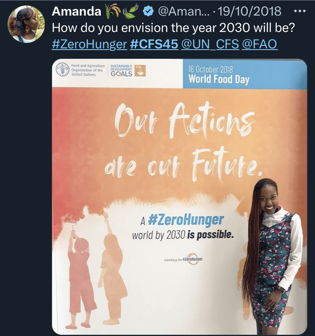Visit the @FAO mentioned profile

pos(260,44)
